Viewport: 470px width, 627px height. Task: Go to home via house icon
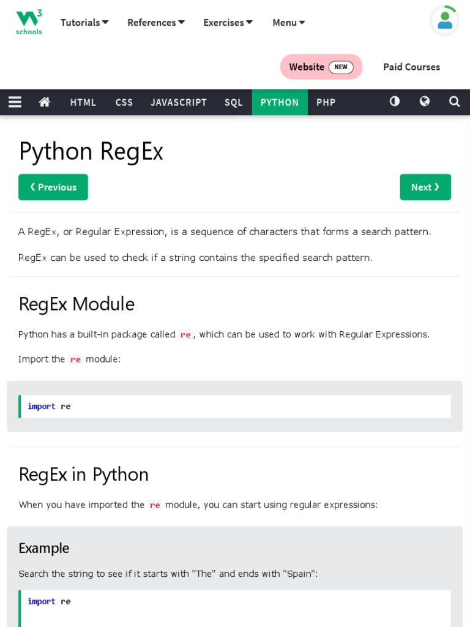pos(45,102)
